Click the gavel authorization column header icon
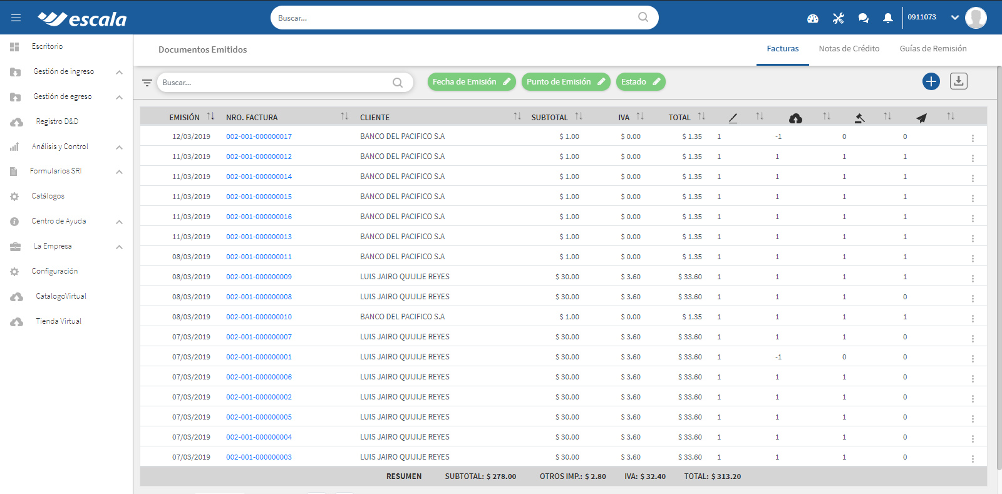Viewport: 1002px width, 494px height. coord(860,118)
